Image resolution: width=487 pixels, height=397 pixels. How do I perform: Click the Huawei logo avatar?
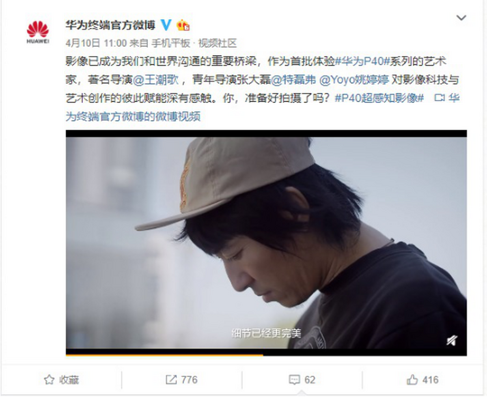[x=38, y=32]
